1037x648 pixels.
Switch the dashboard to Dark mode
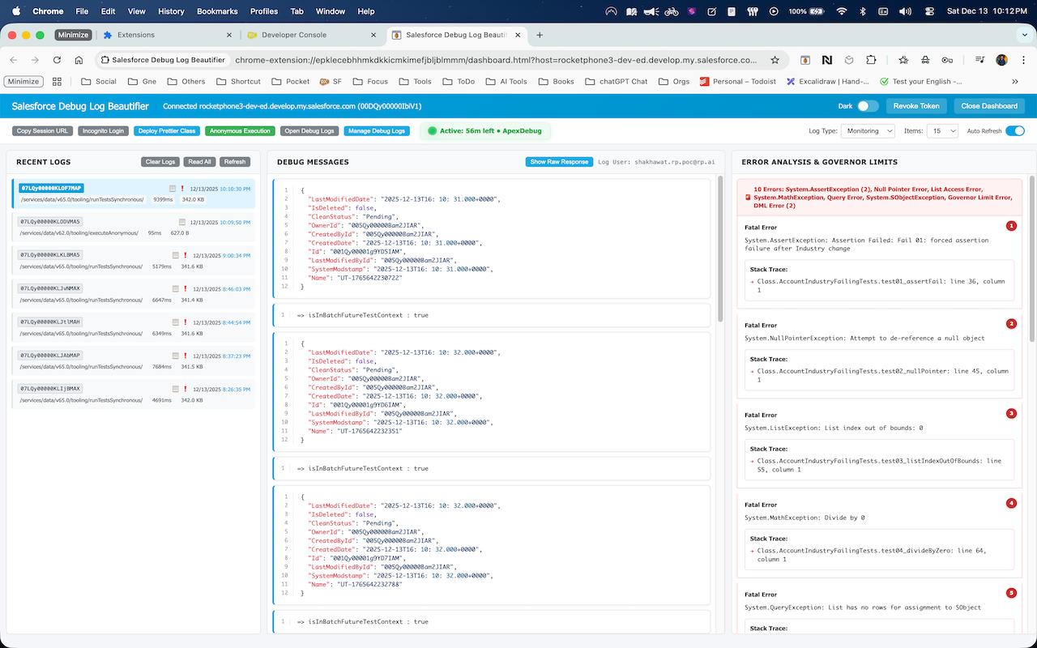click(x=865, y=106)
